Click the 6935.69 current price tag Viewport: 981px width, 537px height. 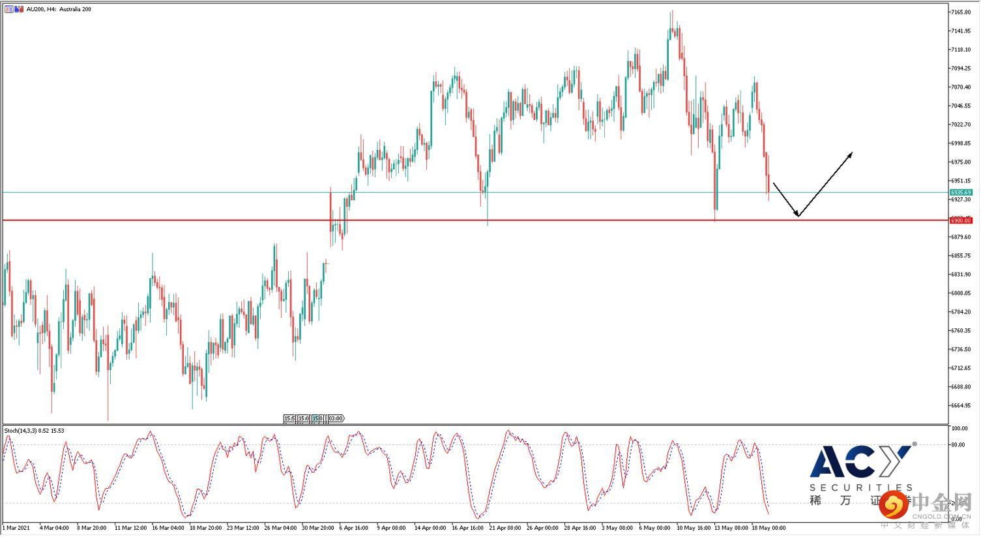961,192
